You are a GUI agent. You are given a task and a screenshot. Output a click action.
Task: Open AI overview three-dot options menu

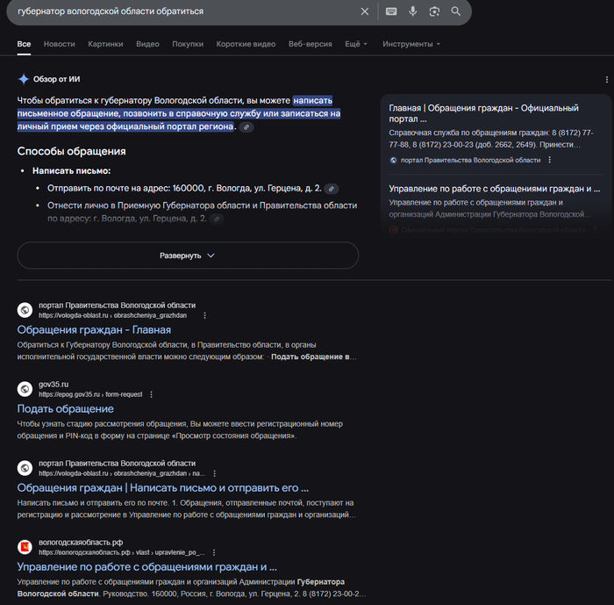tap(606, 79)
